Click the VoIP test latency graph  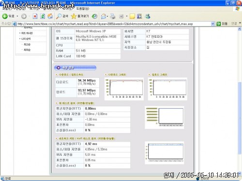pyautogui.click(x=165, y=153)
